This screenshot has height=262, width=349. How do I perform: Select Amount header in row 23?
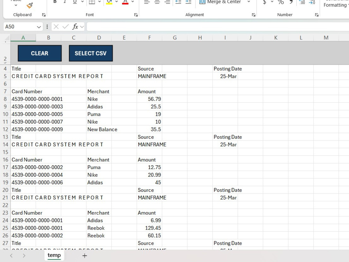(x=149, y=213)
